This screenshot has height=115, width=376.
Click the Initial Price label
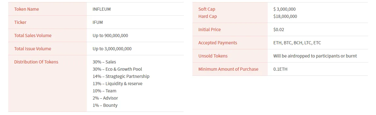coord(210,30)
